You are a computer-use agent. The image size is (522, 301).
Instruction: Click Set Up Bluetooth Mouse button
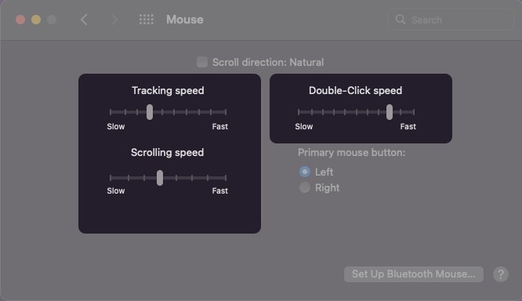click(414, 274)
